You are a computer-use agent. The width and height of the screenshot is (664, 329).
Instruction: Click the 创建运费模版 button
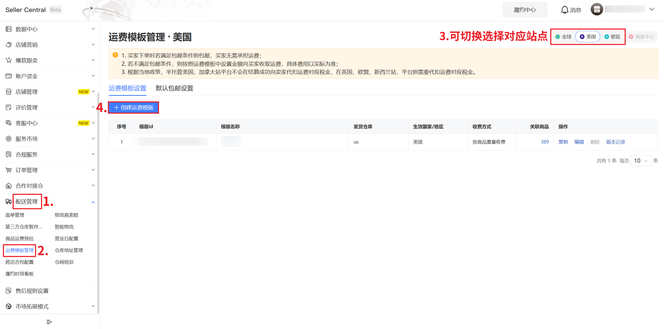click(x=134, y=108)
